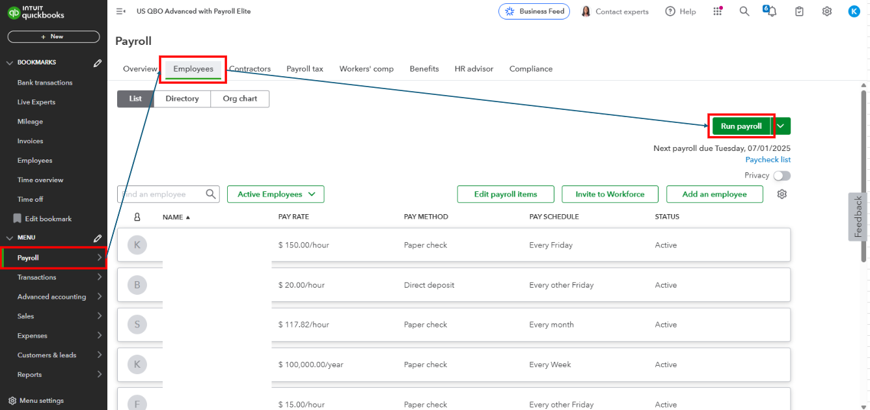Open the Active Employees filter dropdown
The image size is (870, 410).
(x=275, y=194)
